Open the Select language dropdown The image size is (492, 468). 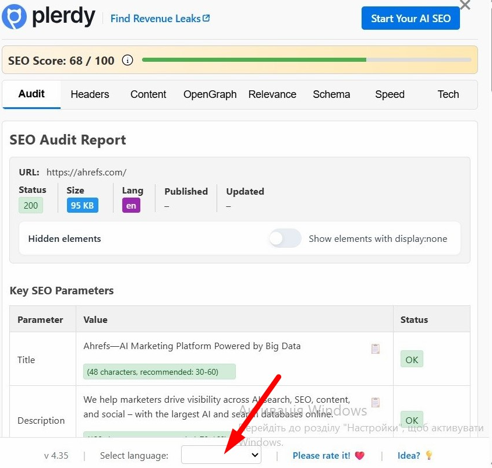click(x=221, y=455)
